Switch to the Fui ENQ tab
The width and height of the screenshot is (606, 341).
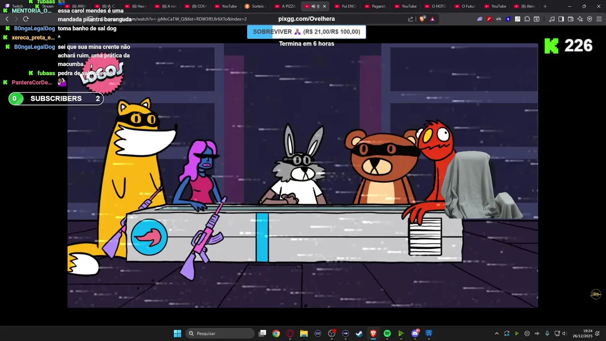pos(345,6)
